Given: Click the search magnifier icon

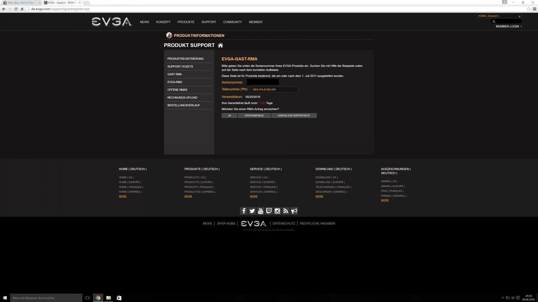Looking at the screenshot, I should point(494,21).
